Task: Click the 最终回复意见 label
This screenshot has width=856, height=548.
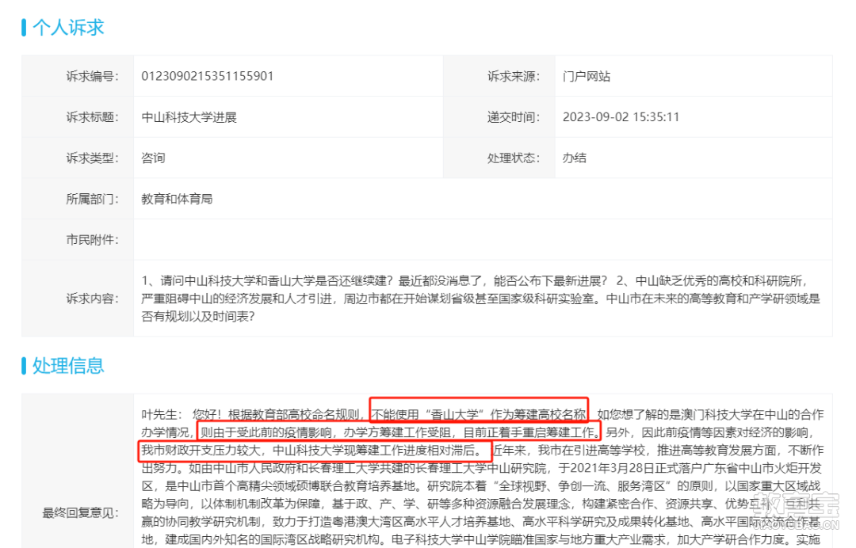Action: point(81,512)
